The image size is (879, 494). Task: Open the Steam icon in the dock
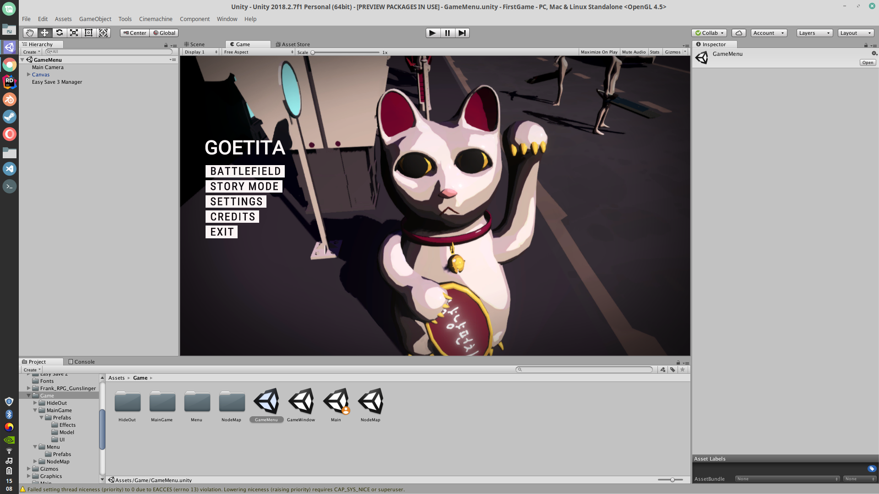tap(9, 117)
